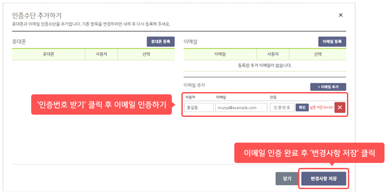Delete email row with red X icon
Image resolution: width=389 pixels, height=195 pixels.
click(340, 107)
